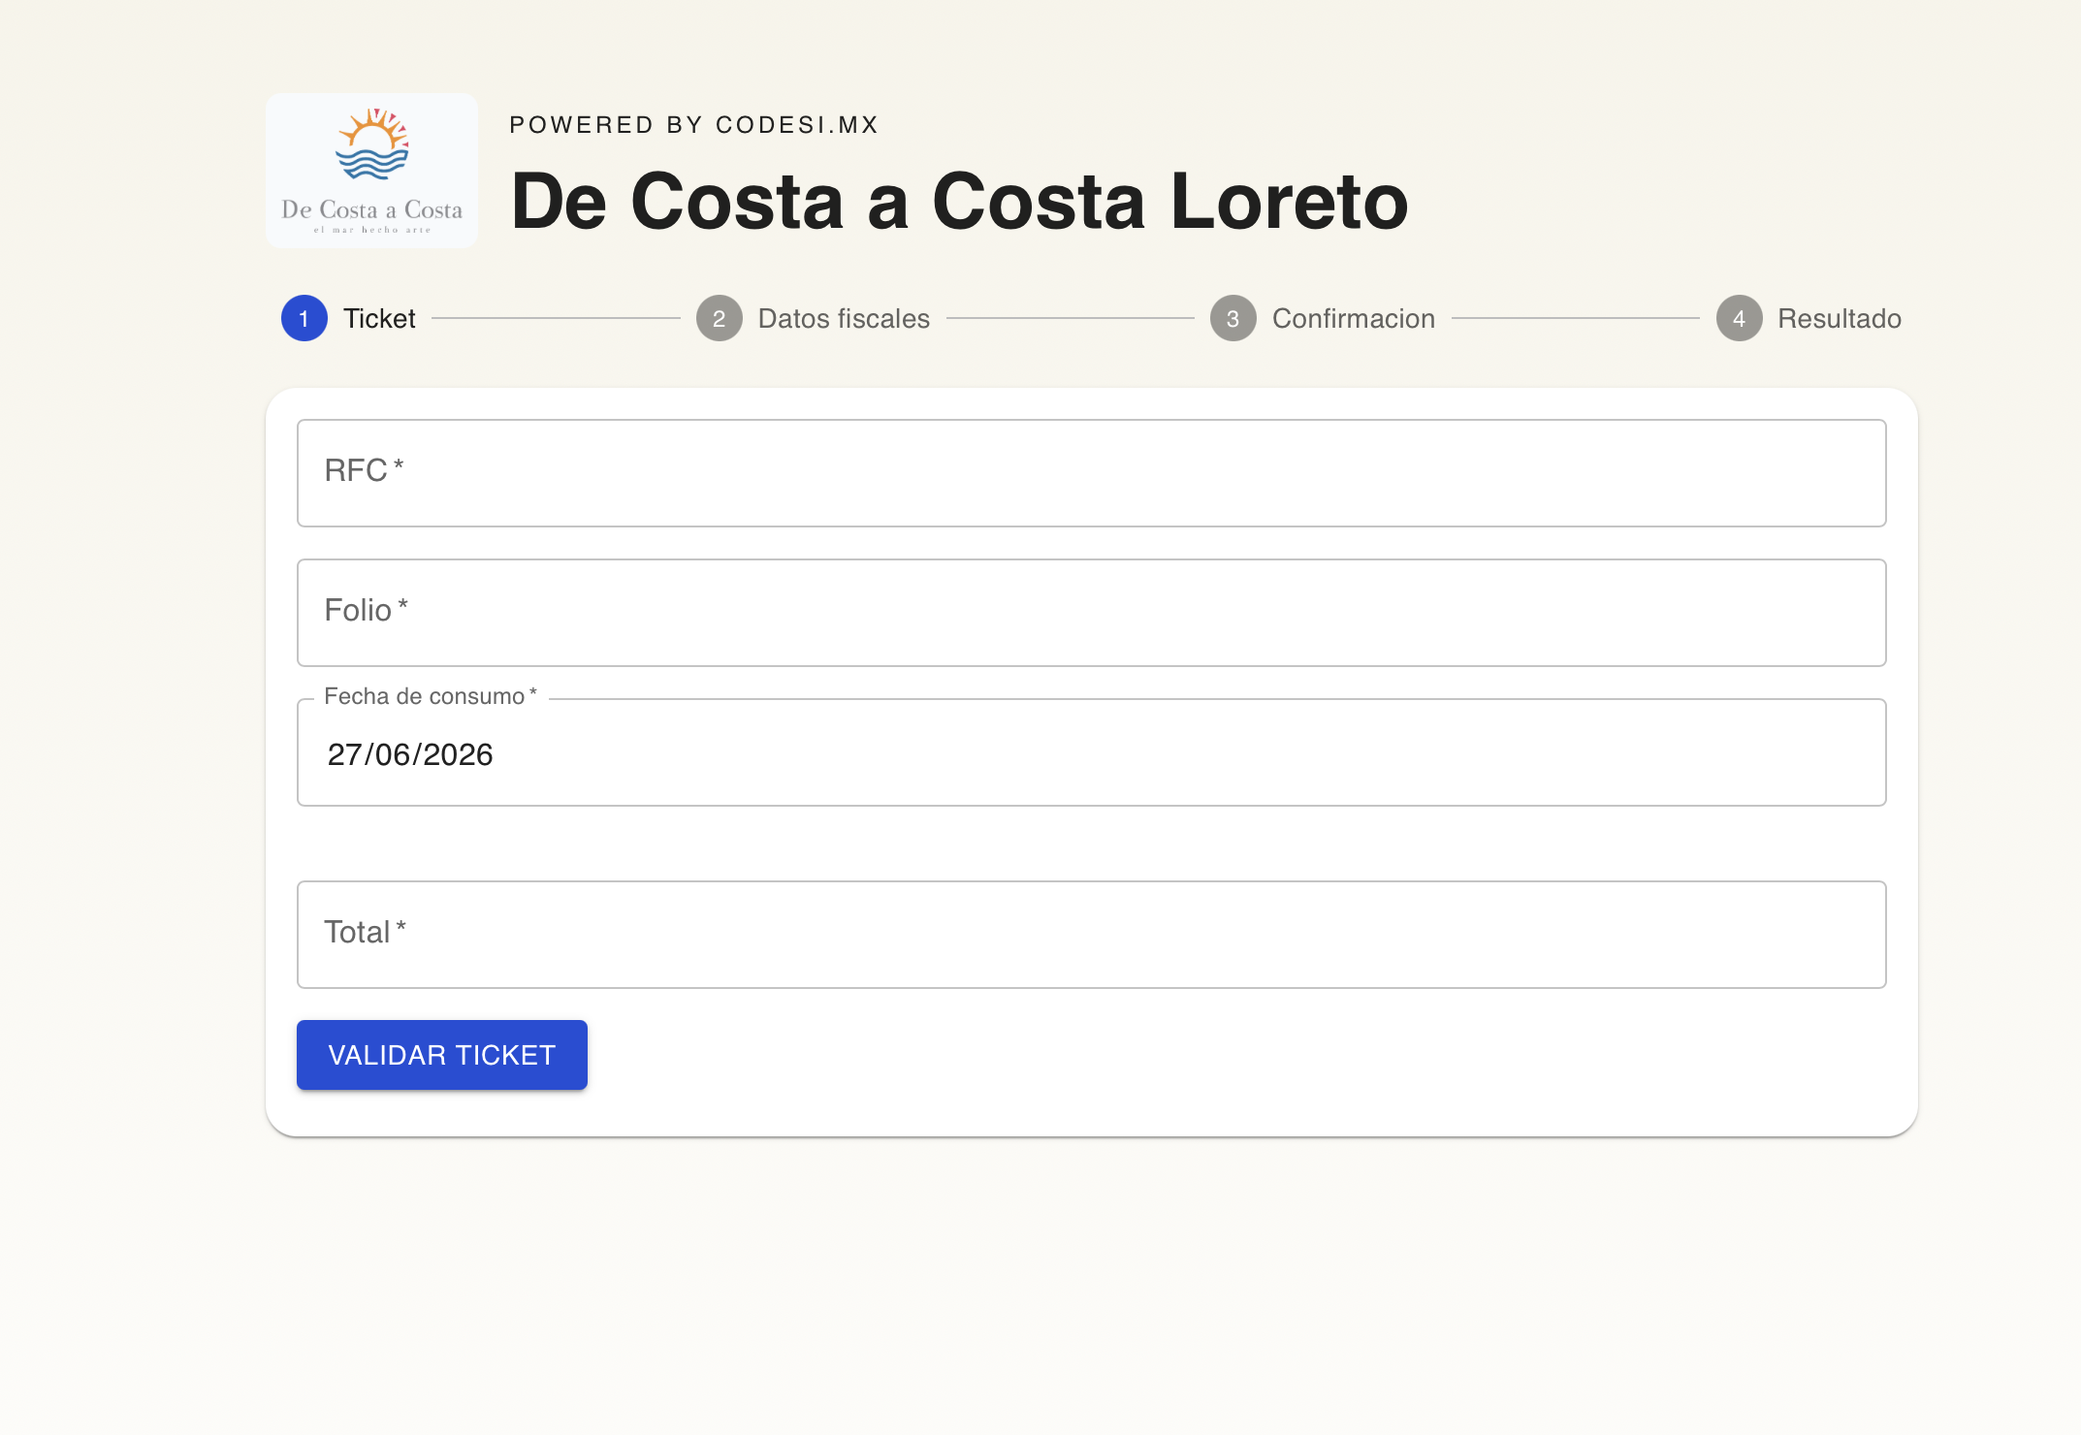
Task: Click the 'Powered by CODESI.MX' text
Action: [x=694, y=125]
